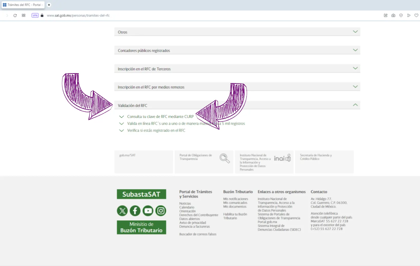Open Verifica si estás registrado en el RFC
420x266 pixels.
pyautogui.click(x=156, y=130)
